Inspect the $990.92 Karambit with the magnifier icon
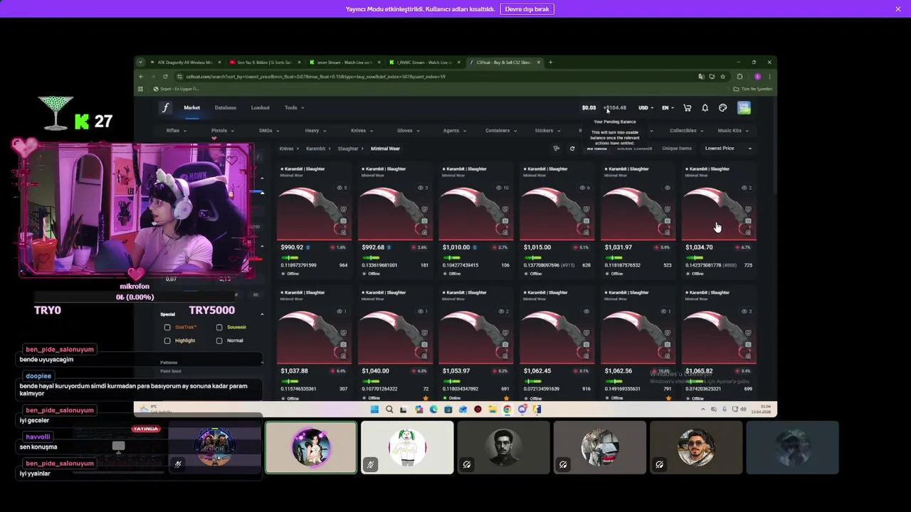 tap(343, 232)
